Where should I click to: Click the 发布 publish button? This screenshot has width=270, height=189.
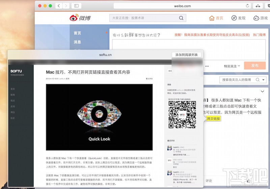click(x=255, y=65)
